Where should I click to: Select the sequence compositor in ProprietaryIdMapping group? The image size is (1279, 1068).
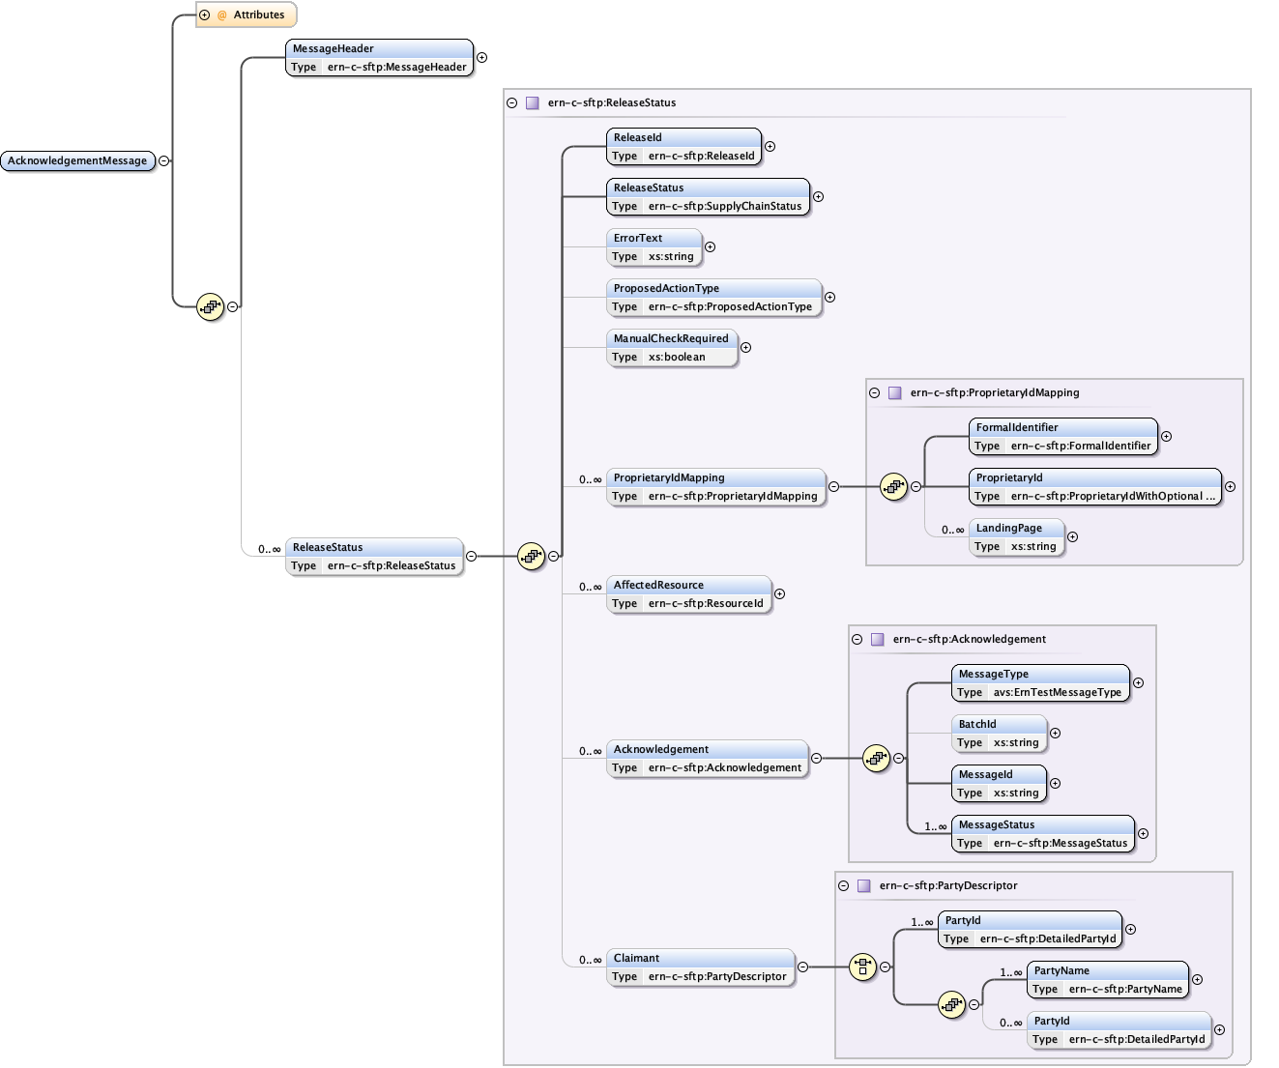(x=893, y=487)
